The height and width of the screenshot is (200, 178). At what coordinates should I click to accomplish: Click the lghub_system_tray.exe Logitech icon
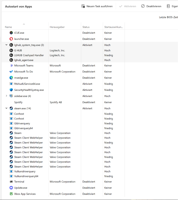pyautogui.click(x=11, y=45)
